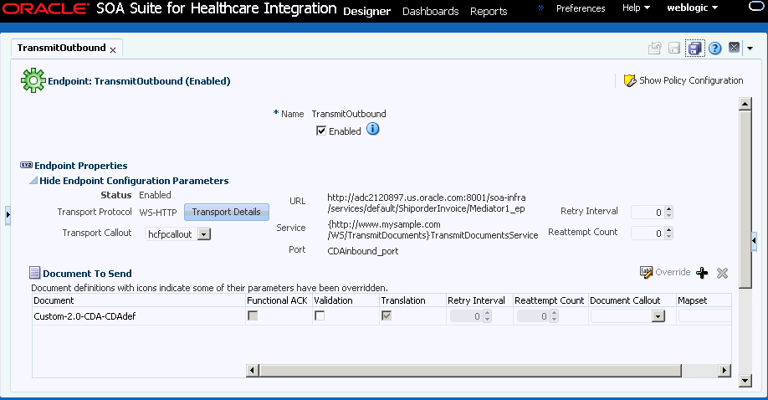The height and width of the screenshot is (400, 768).
Task: Open the blue Help question mark icon
Action: [715, 48]
